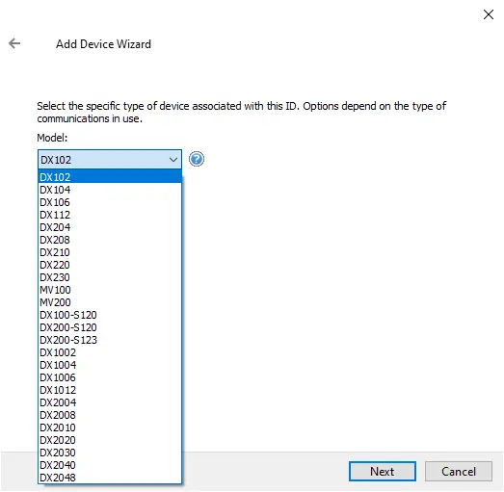The height and width of the screenshot is (492, 504).
Task: Select DX200-S123 from the models
Action: tap(110, 340)
